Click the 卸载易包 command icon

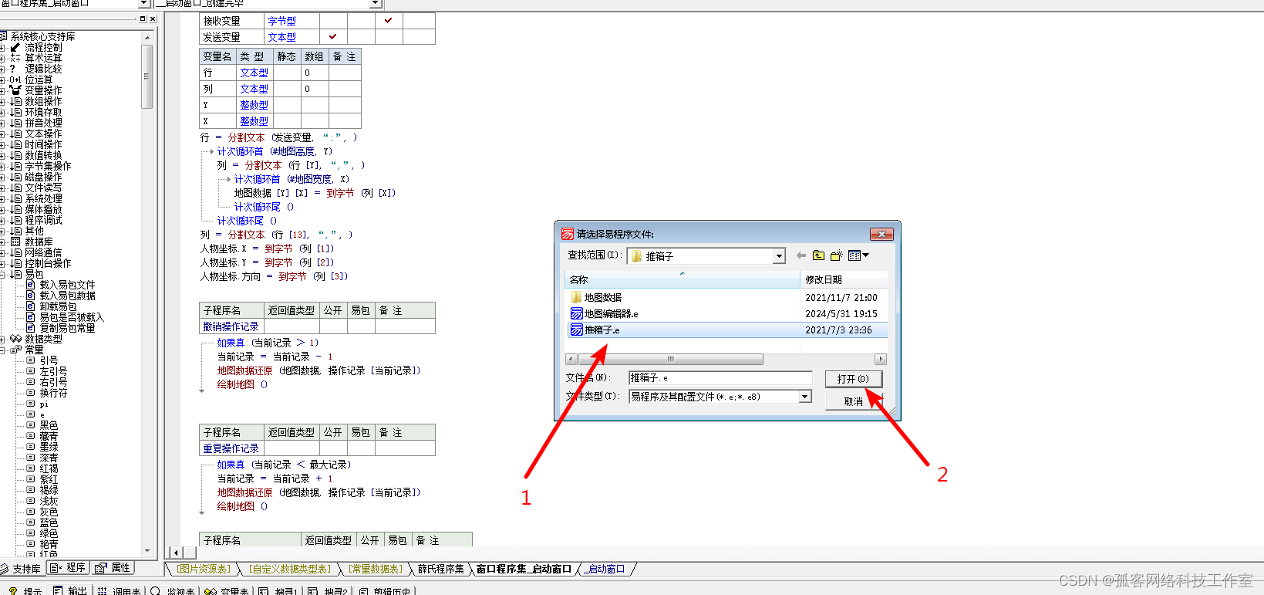[30, 306]
